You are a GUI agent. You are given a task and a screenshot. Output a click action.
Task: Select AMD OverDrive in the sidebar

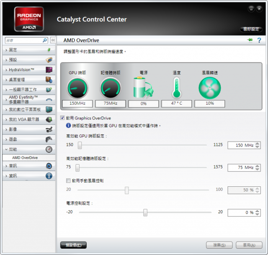[29, 157]
